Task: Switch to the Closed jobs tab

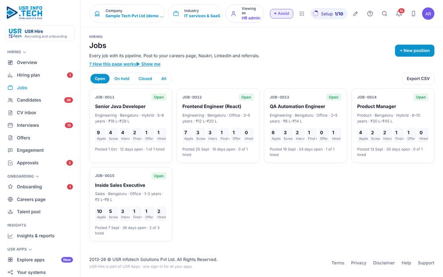Action: click(145, 78)
